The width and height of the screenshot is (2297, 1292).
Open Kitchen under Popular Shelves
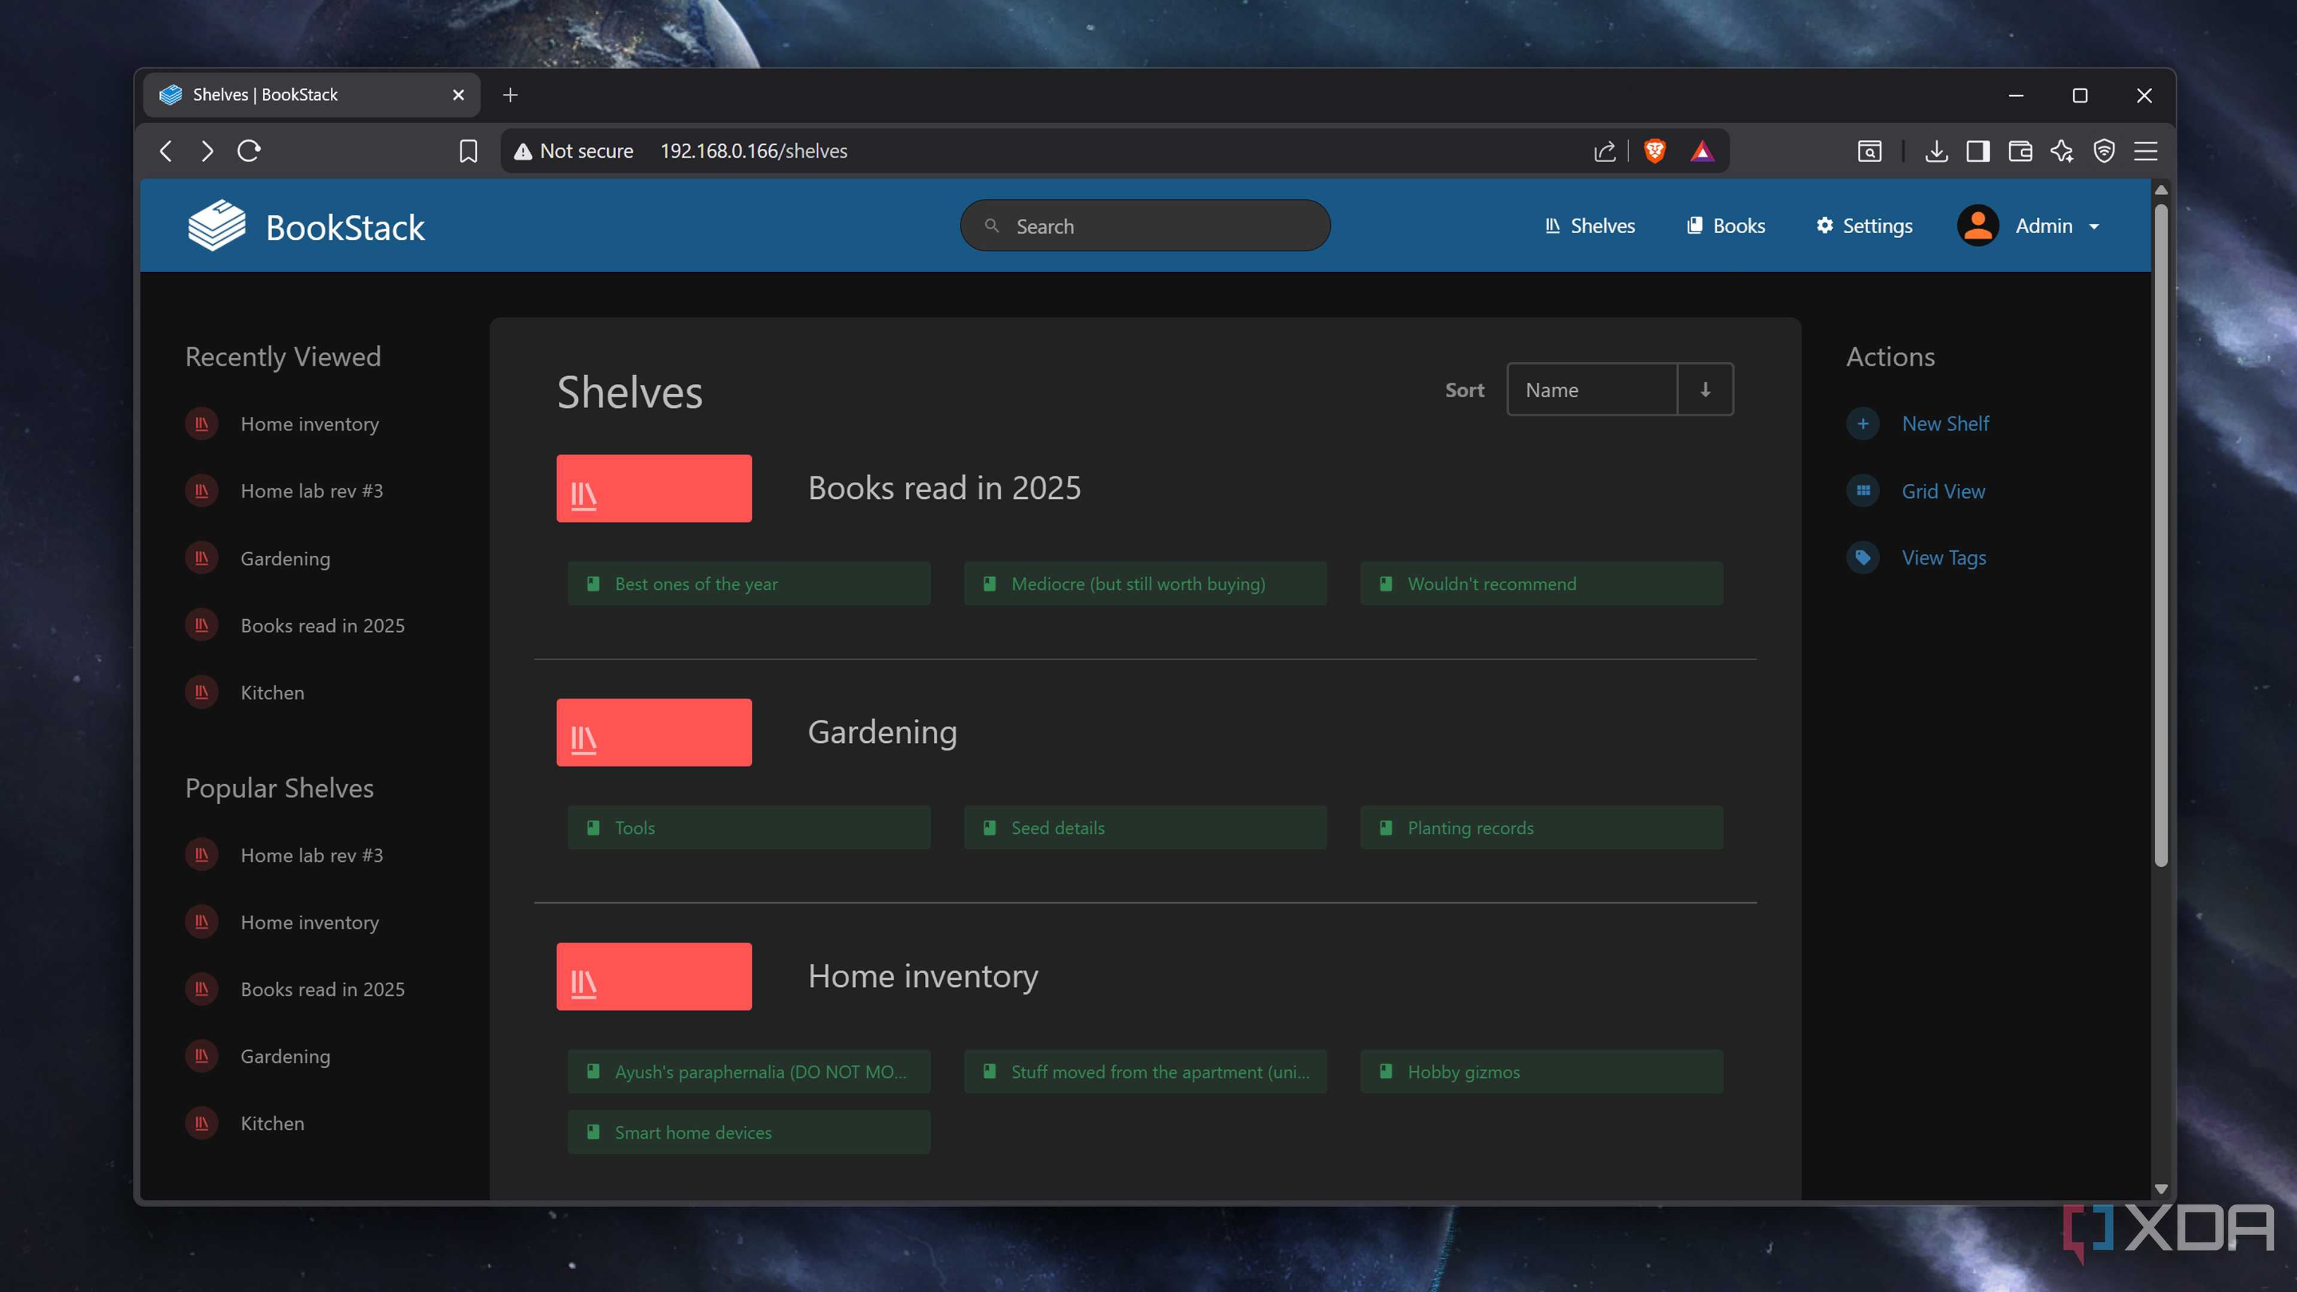tap(245, 1123)
